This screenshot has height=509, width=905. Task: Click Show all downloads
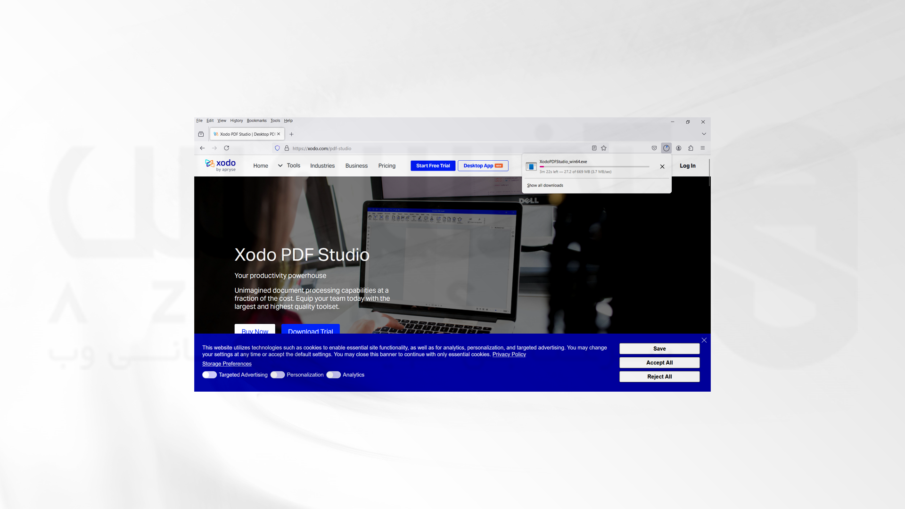(x=545, y=186)
